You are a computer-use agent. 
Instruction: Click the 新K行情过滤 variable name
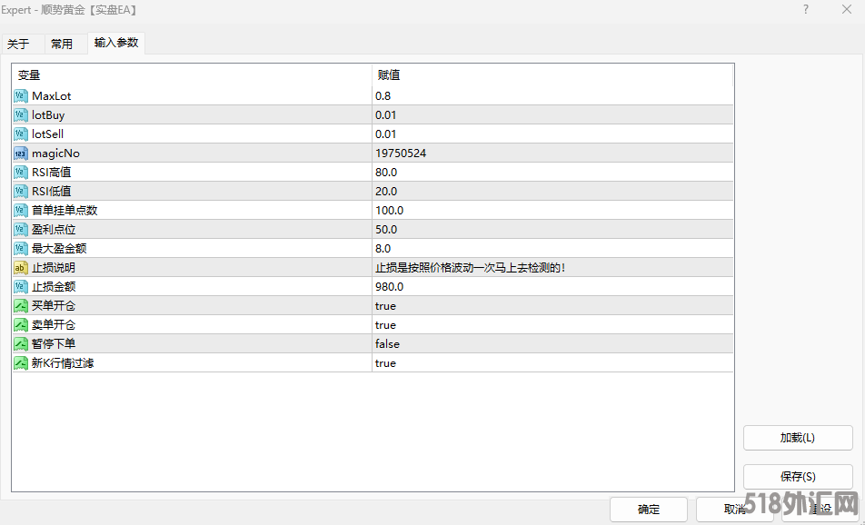point(63,363)
